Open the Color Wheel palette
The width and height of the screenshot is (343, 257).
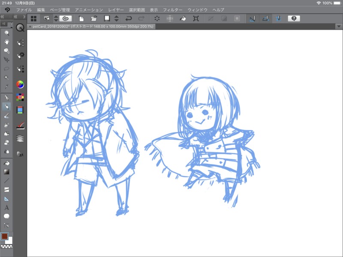point(20,84)
